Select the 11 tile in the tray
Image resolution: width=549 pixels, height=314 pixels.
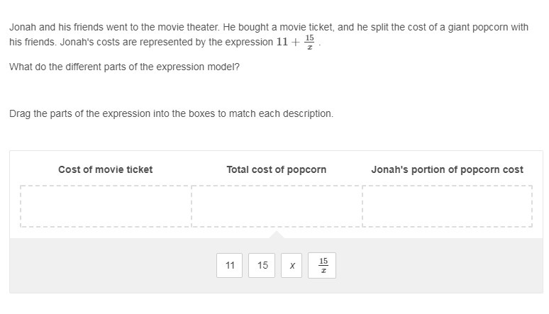pos(230,266)
